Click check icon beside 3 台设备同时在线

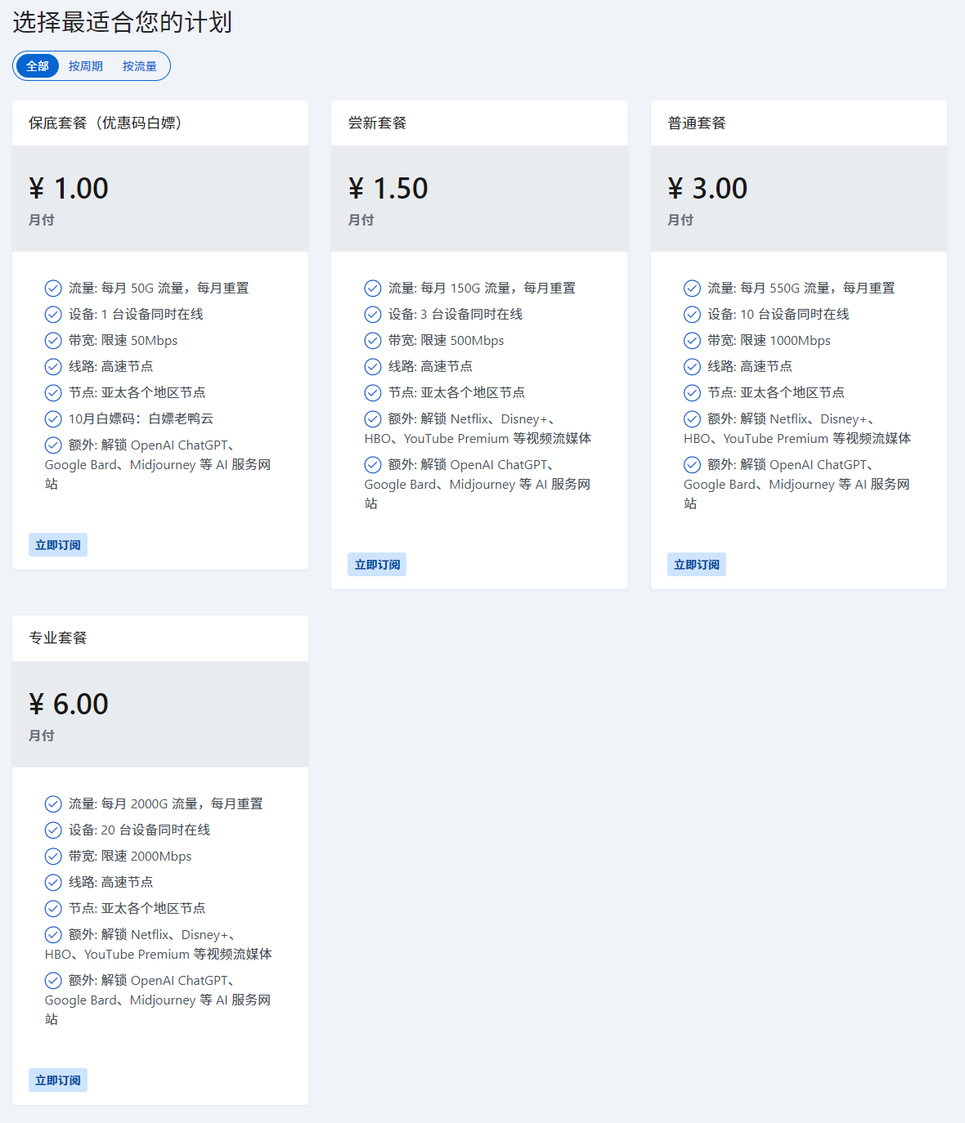click(x=373, y=315)
